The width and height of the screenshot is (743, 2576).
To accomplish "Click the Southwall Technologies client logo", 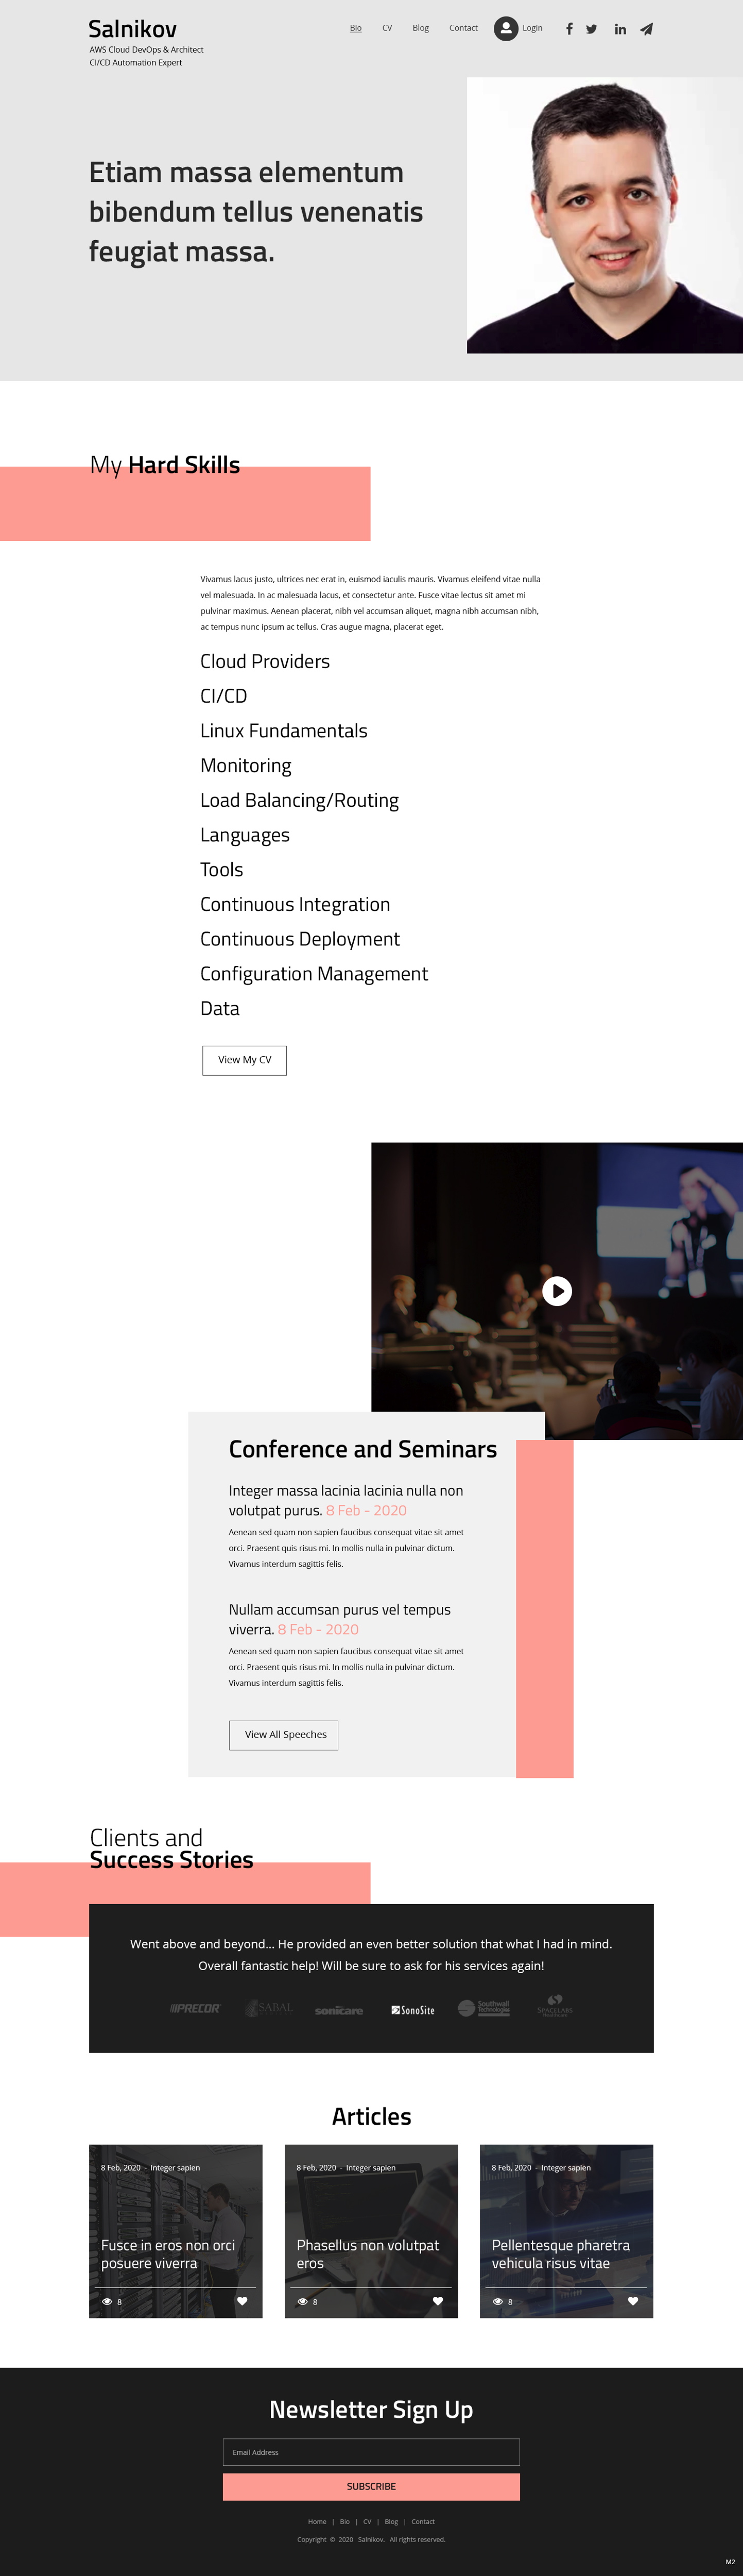I will click(x=484, y=2008).
